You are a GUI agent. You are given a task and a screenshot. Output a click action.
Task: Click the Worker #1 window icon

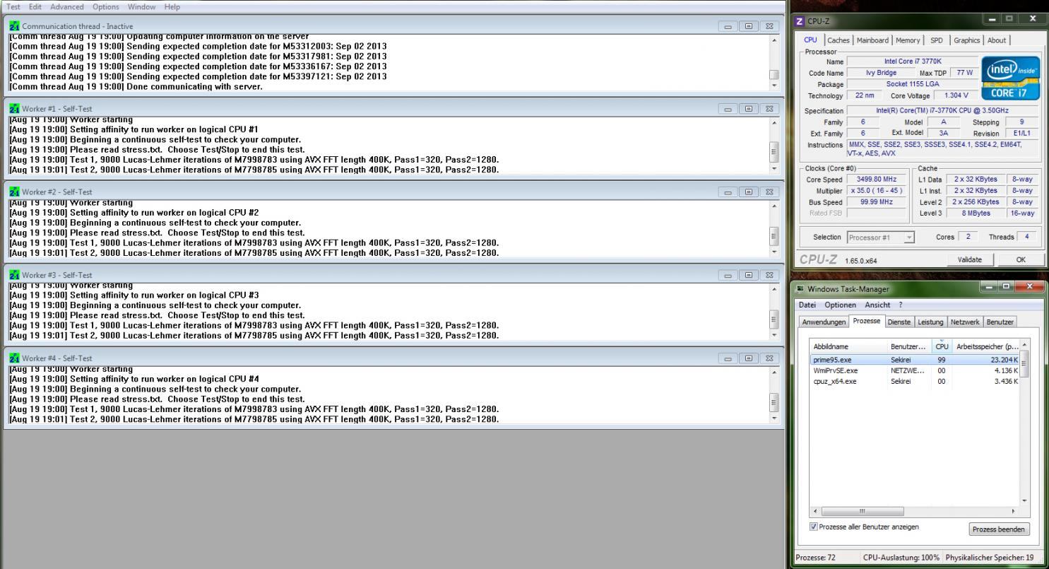14,109
